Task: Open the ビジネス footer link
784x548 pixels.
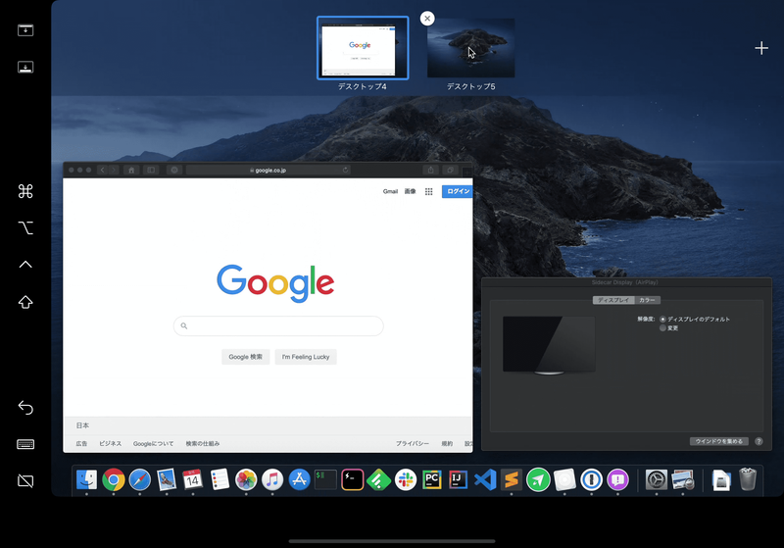Action: point(110,443)
